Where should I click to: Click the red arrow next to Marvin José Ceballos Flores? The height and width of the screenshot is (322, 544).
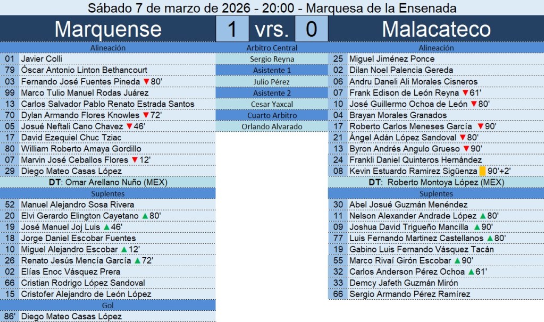click(134, 160)
